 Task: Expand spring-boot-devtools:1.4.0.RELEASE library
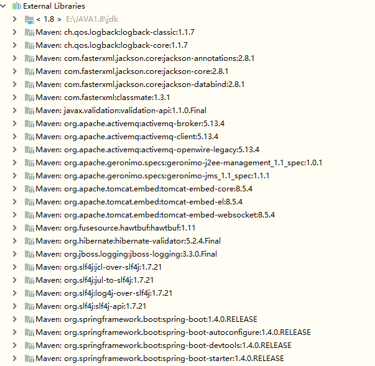[x=14, y=345]
